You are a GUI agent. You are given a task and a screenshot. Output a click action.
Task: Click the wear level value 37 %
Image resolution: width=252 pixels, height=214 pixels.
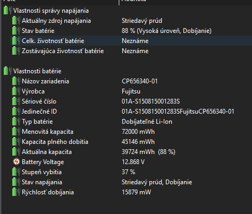[129, 172]
